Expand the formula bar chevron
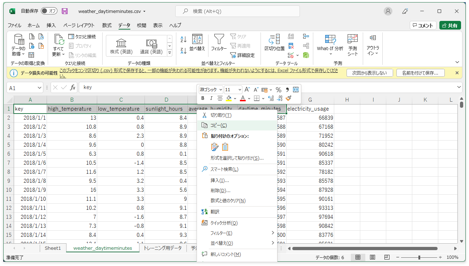 point(459,87)
